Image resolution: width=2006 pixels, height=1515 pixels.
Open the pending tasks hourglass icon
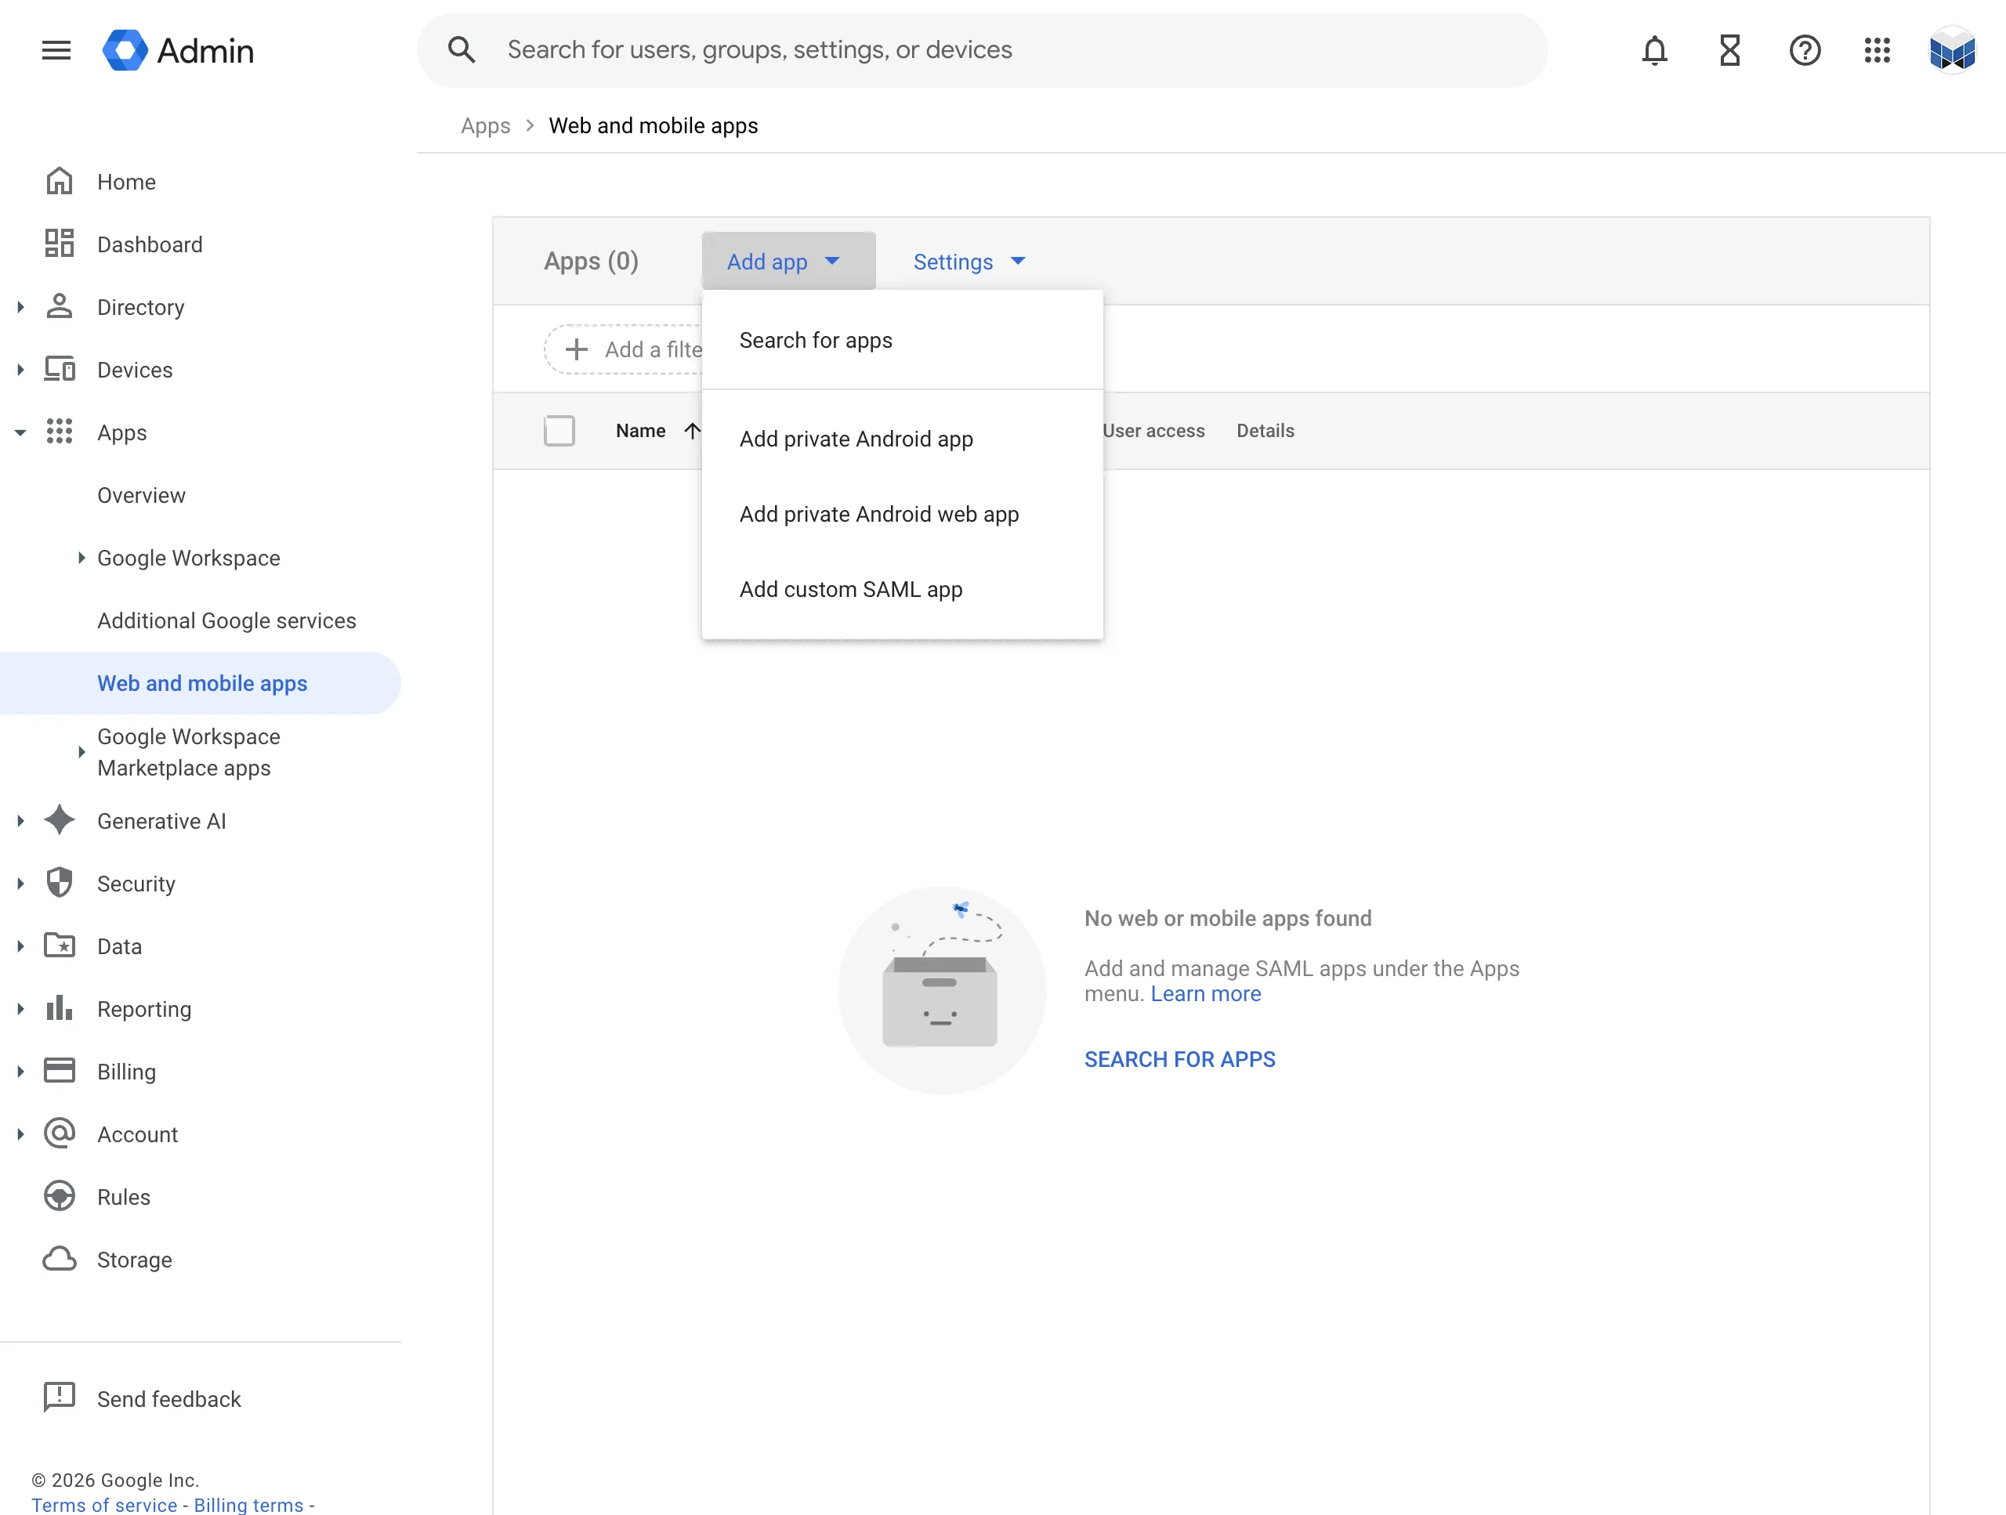point(1729,50)
